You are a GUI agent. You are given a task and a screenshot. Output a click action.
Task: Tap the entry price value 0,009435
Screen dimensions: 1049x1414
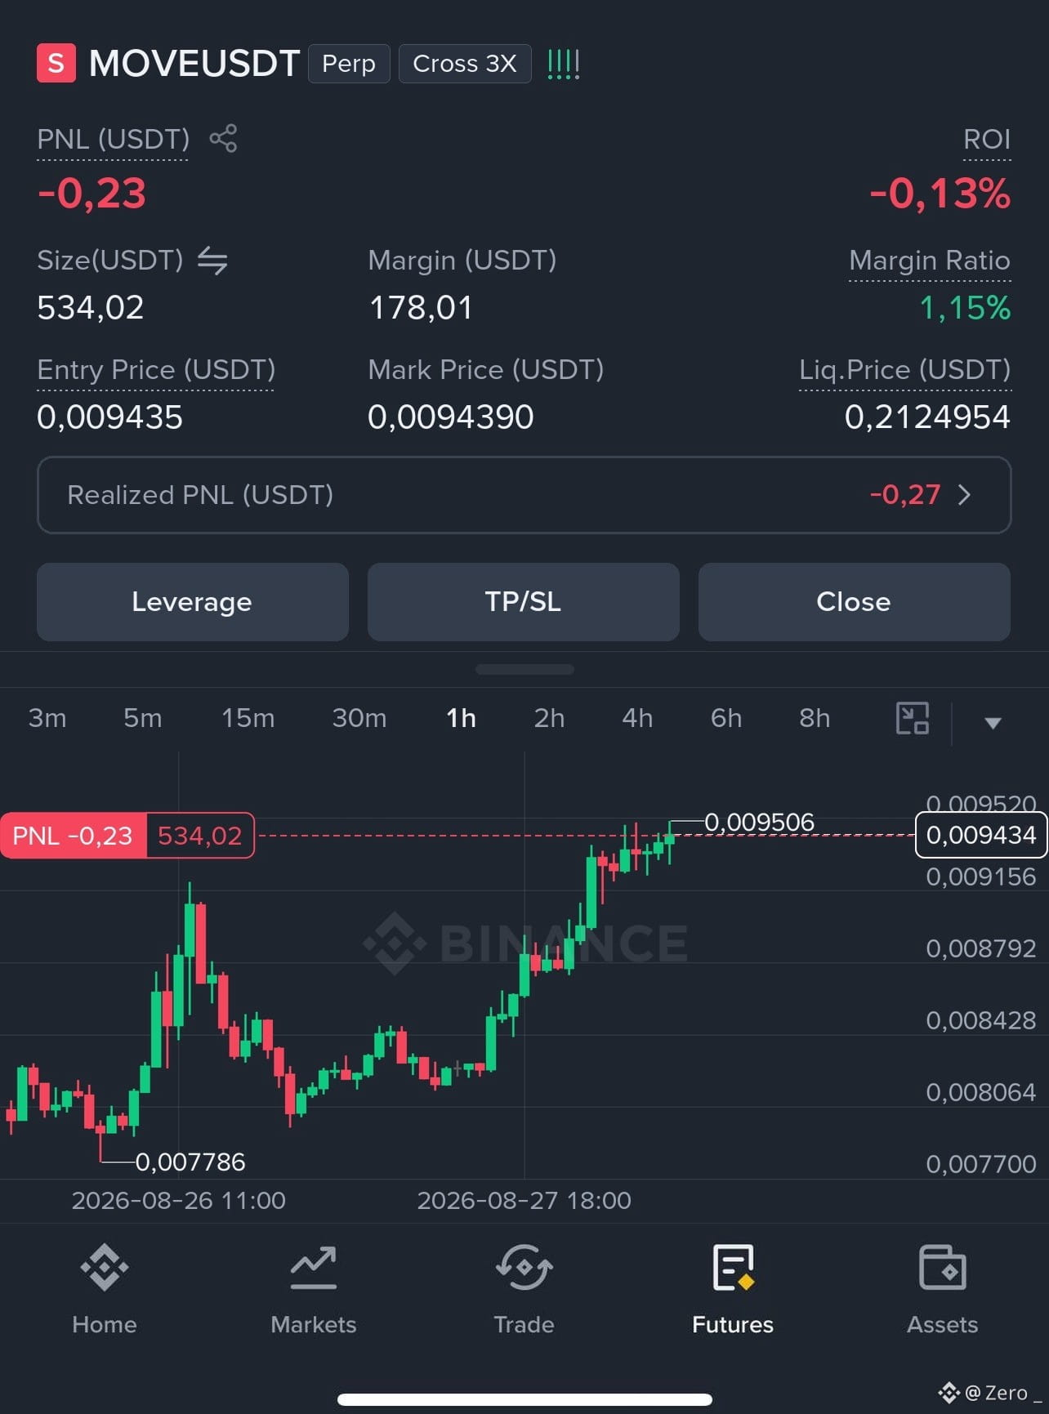[x=110, y=417]
